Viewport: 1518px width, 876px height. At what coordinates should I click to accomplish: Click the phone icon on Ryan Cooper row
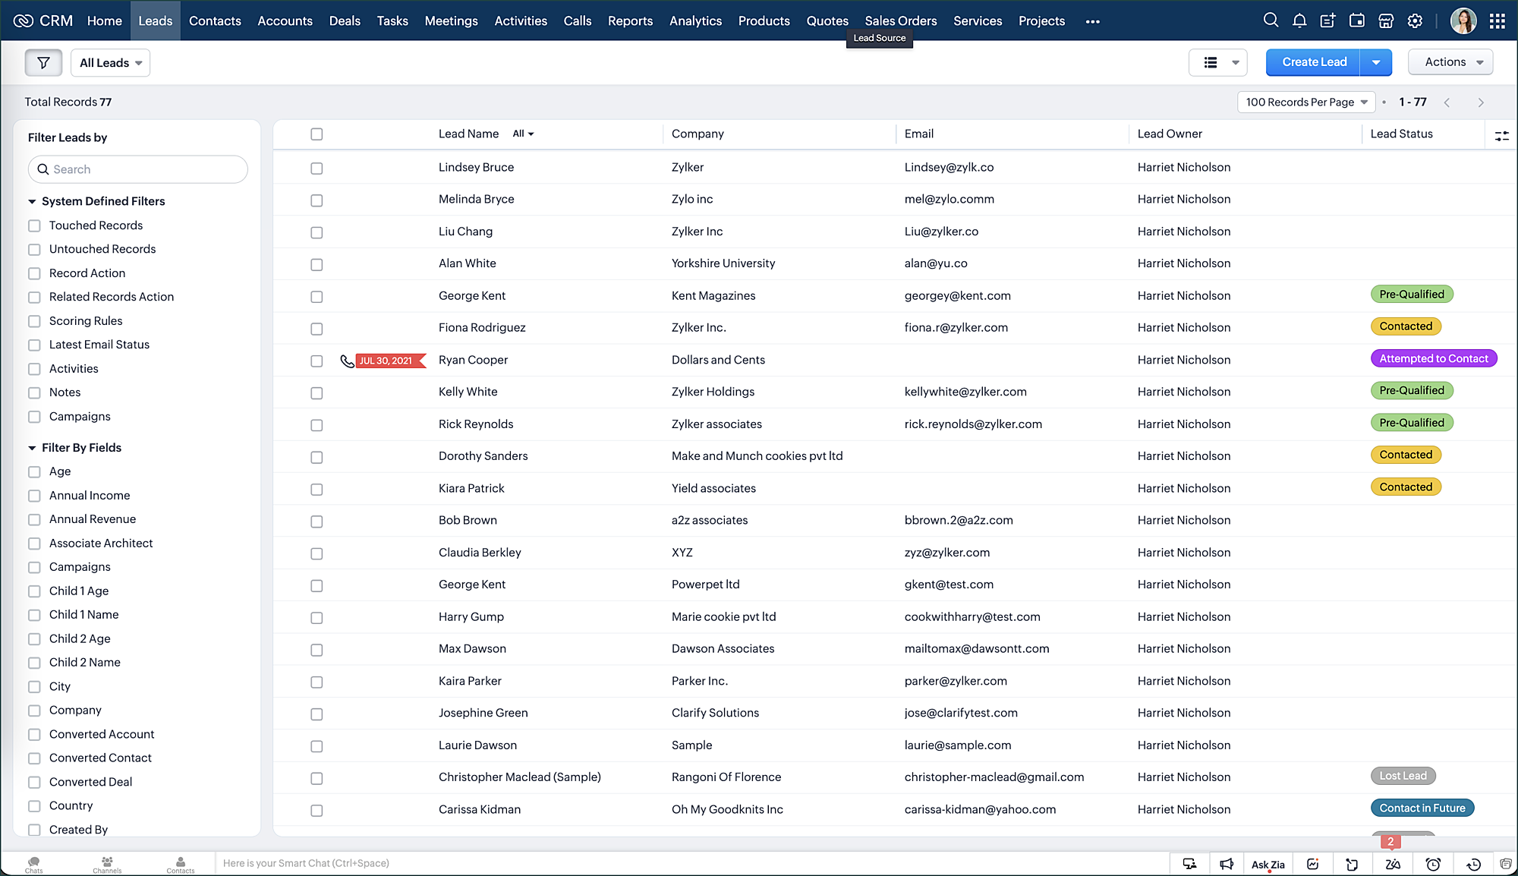coord(347,361)
